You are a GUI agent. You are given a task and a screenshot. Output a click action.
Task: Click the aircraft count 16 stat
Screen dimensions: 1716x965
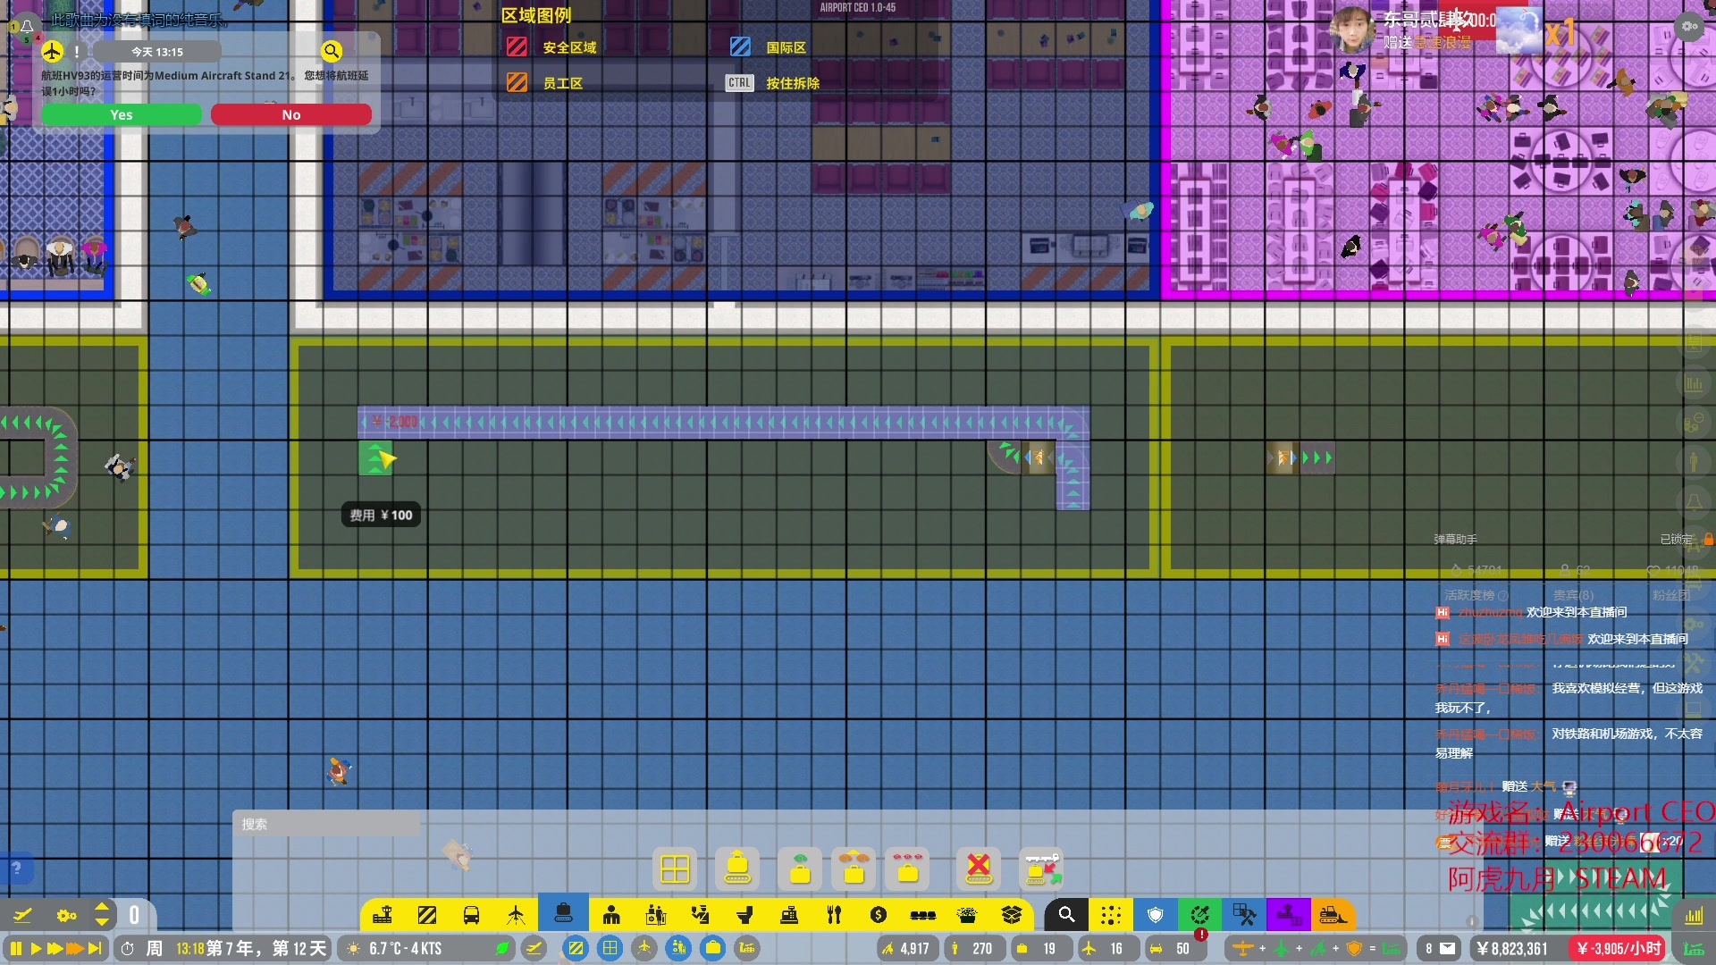tap(1106, 948)
